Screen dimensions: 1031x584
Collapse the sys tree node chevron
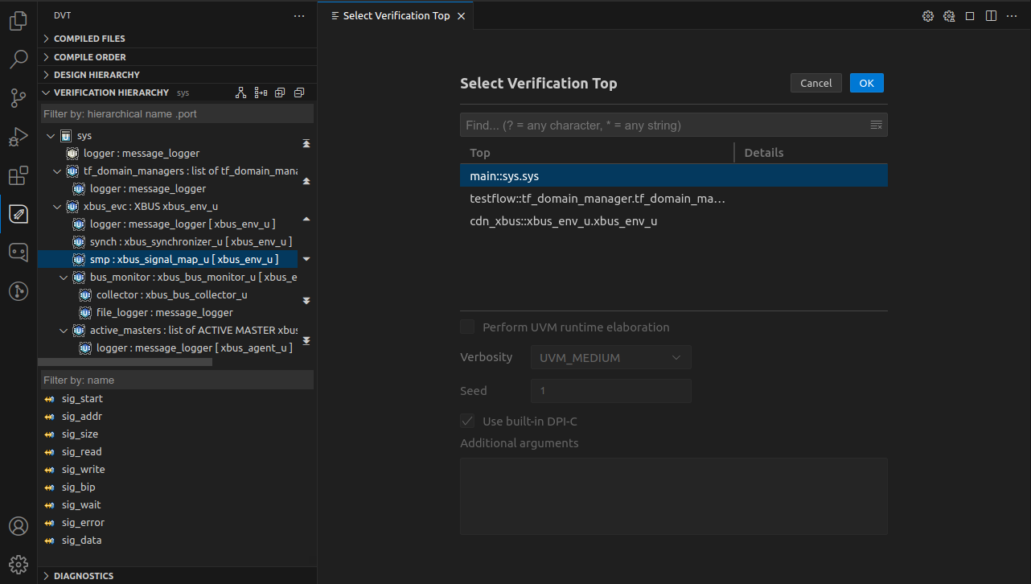[51, 136]
